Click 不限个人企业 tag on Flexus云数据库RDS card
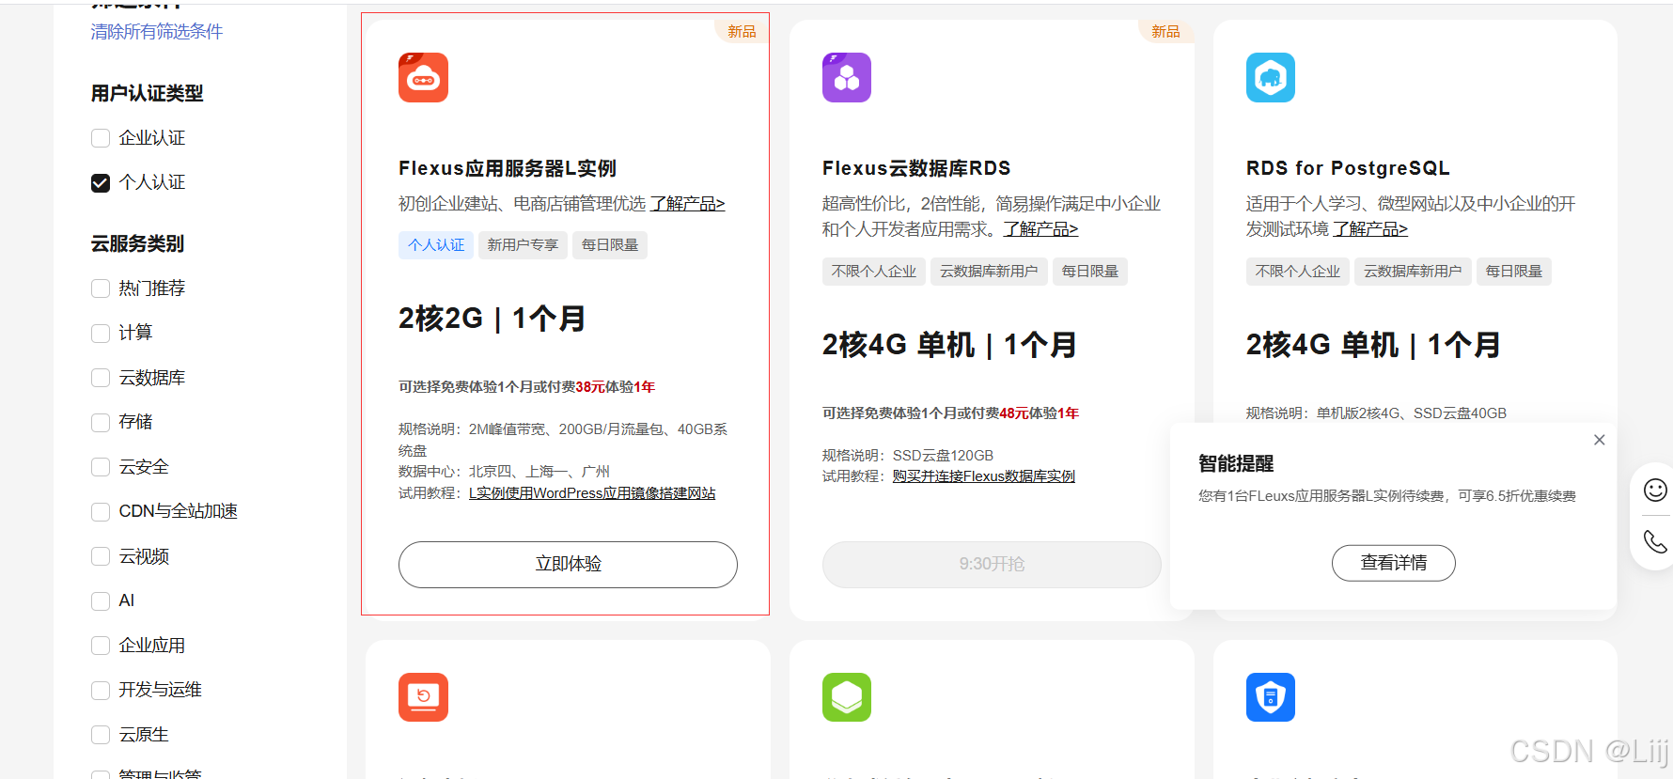The height and width of the screenshot is (779, 1673). click(x=874, y=272)
